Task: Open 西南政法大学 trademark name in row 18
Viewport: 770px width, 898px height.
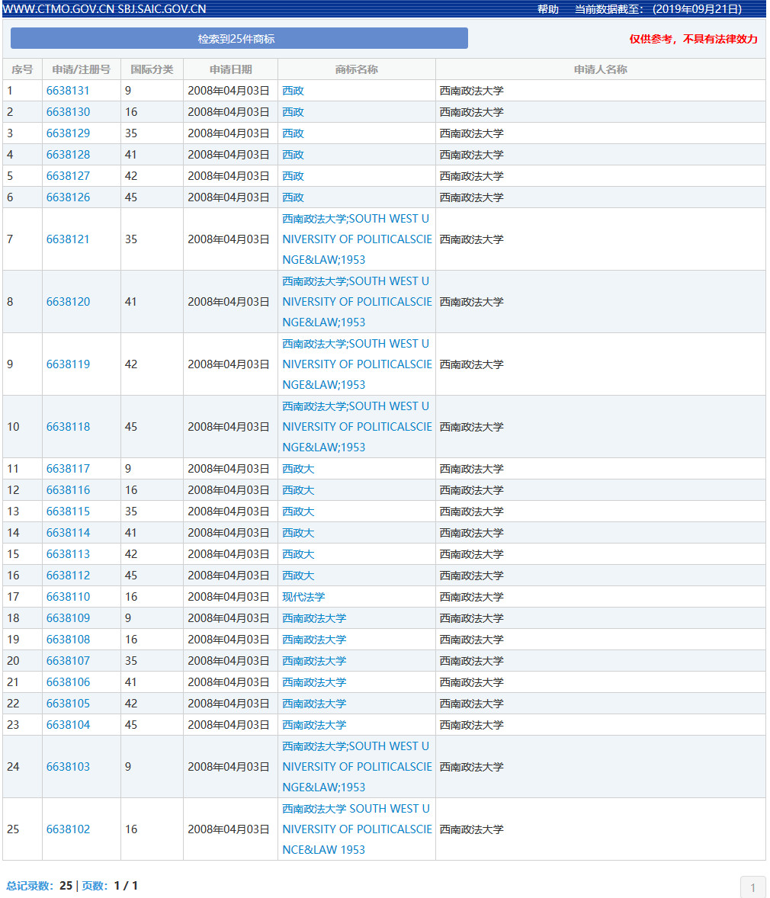Action: pos(314,618)
